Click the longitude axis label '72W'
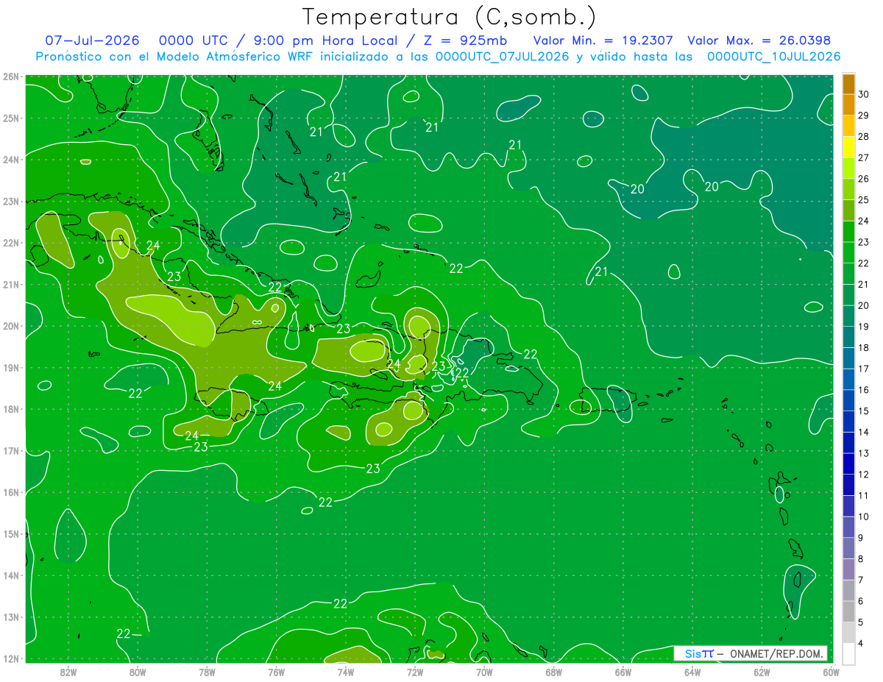This screenshot has height=682, width=883. click(415, 672)
